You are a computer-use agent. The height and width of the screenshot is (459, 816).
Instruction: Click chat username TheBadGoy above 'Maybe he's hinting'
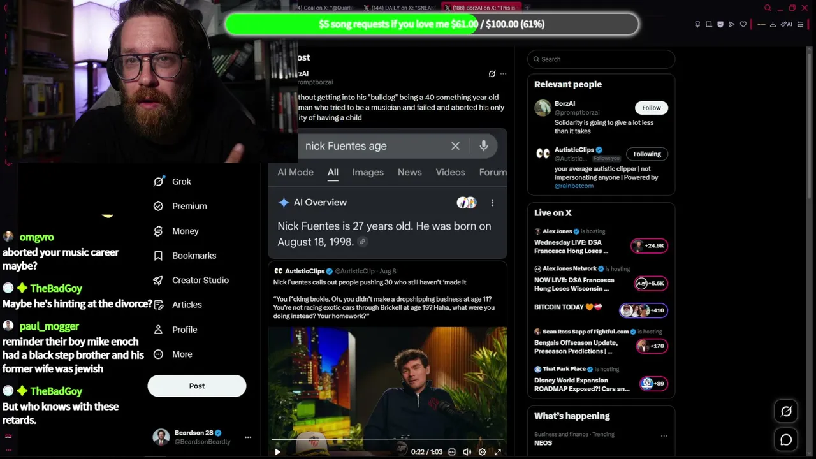point(56,288)
